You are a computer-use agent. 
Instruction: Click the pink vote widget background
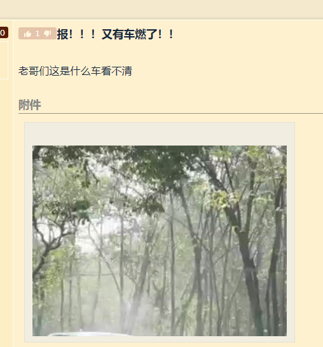point(37,34)
